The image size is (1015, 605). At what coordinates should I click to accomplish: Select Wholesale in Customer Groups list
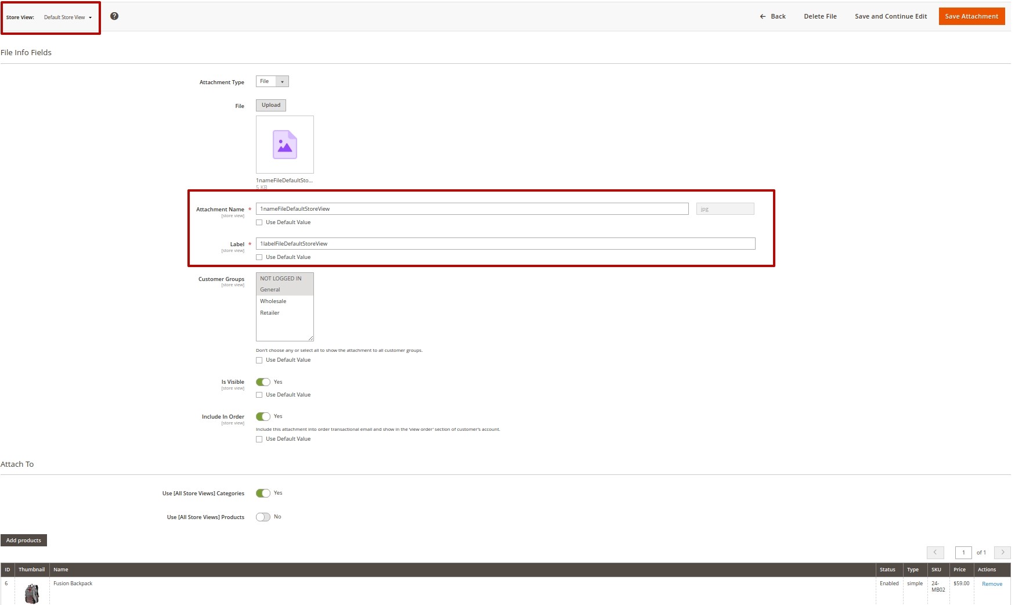(x=273, y=301)
